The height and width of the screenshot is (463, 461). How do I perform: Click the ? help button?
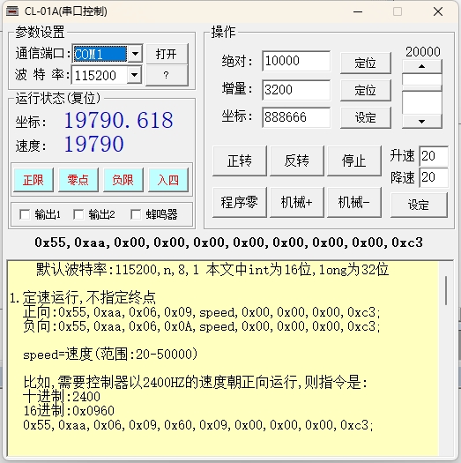click(167, 75)
